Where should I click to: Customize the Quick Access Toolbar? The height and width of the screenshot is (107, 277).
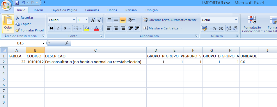tap(44, 3)
